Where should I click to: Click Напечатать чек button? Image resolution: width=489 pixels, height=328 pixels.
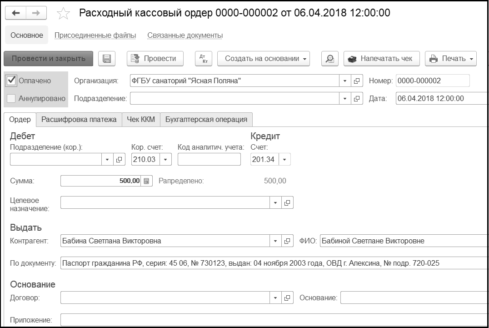[382, 59]
